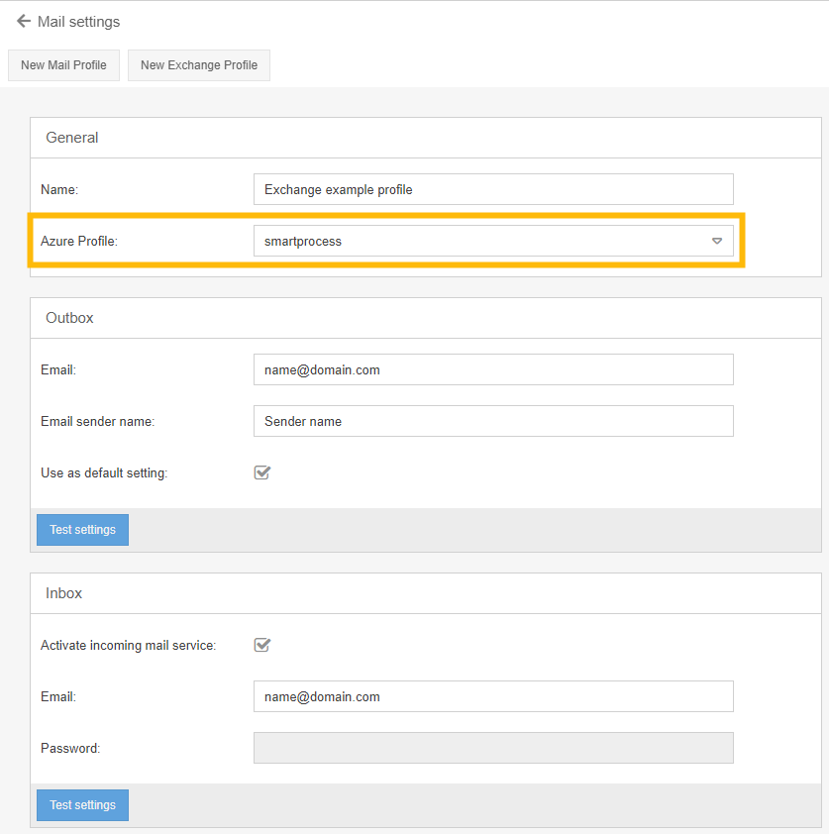Open the Azure Profile combo box
The height and width of the screenshot is (834, 829).
483,241
